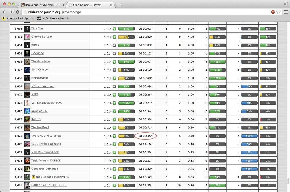Open TheRealBeall player link
The image size is (290, 192).
click(x=40, y=127)
